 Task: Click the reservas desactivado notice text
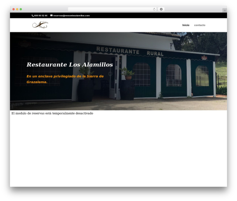(52, 113)
